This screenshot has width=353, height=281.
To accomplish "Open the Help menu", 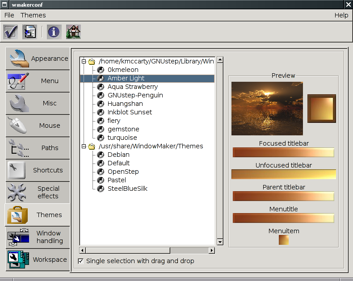I will (341, 15).
